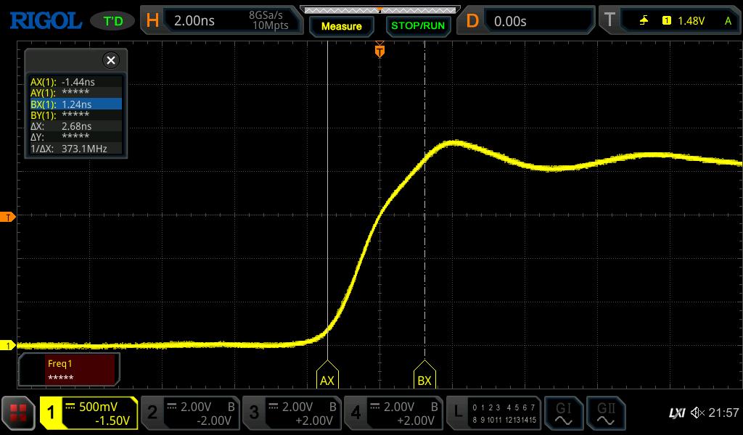Open the GI signal generator icon
Image resolution: width=743 pixels, height=435 pixels.
click(563, 413)
